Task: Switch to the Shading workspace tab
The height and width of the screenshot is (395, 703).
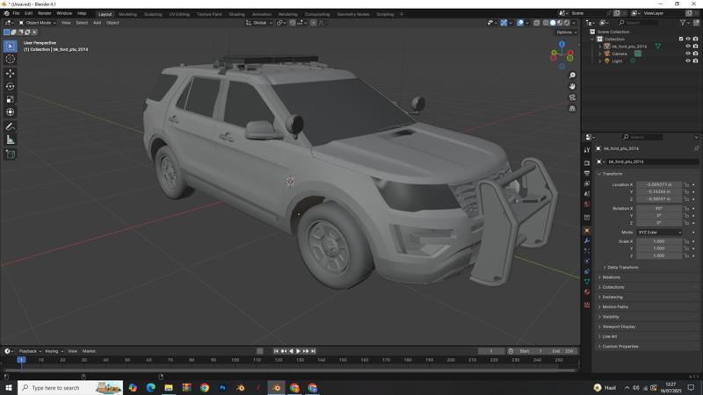Action: click(x=236, y=14)
